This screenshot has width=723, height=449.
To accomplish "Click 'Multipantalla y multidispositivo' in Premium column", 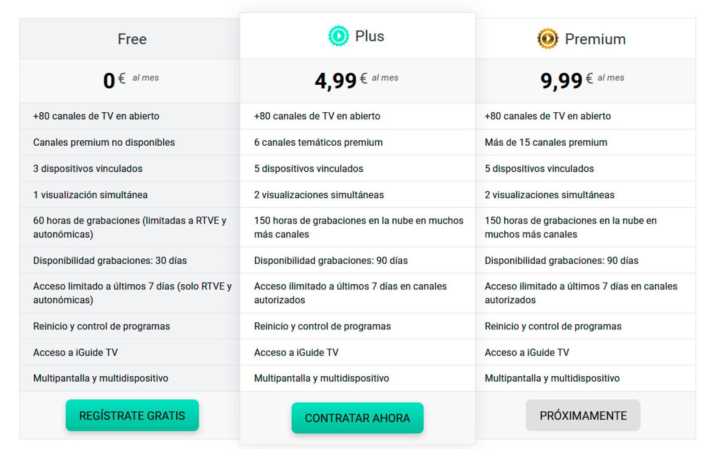I will (x=552, y=378).
